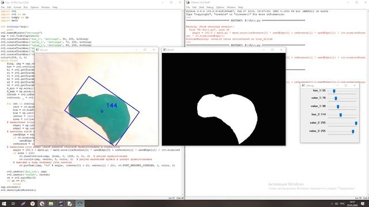Open the Run menu in the editor
This screenshot has width=369, height=207.
pyautogui.click(x=25, y=7)
